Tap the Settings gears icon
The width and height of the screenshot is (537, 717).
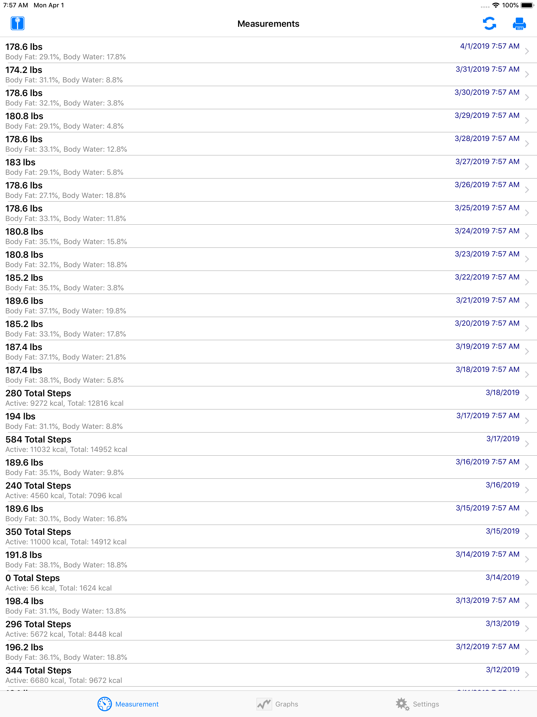click(x=402, y=704)
